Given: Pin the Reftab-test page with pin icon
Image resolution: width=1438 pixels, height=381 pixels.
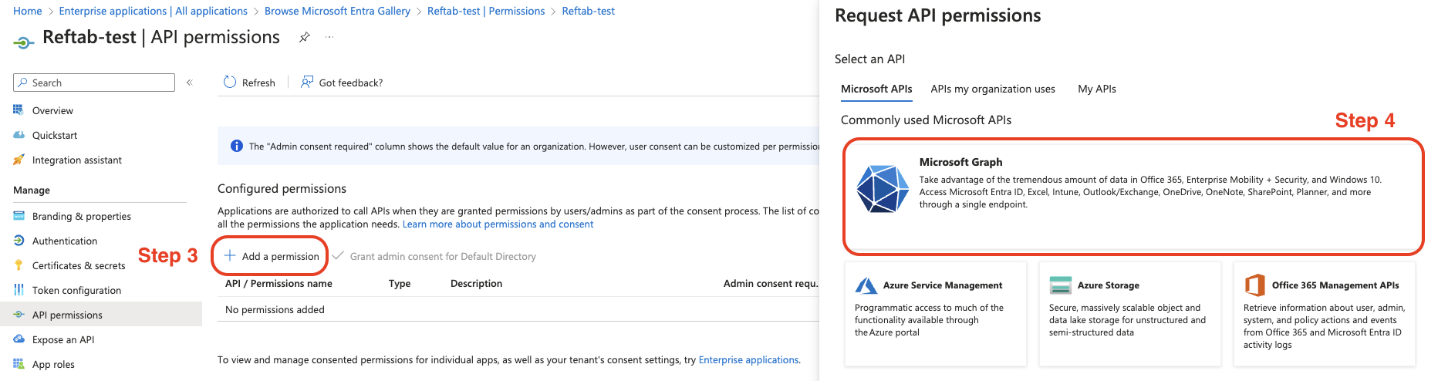Looking at the screenshot, I should pos(305,37).
